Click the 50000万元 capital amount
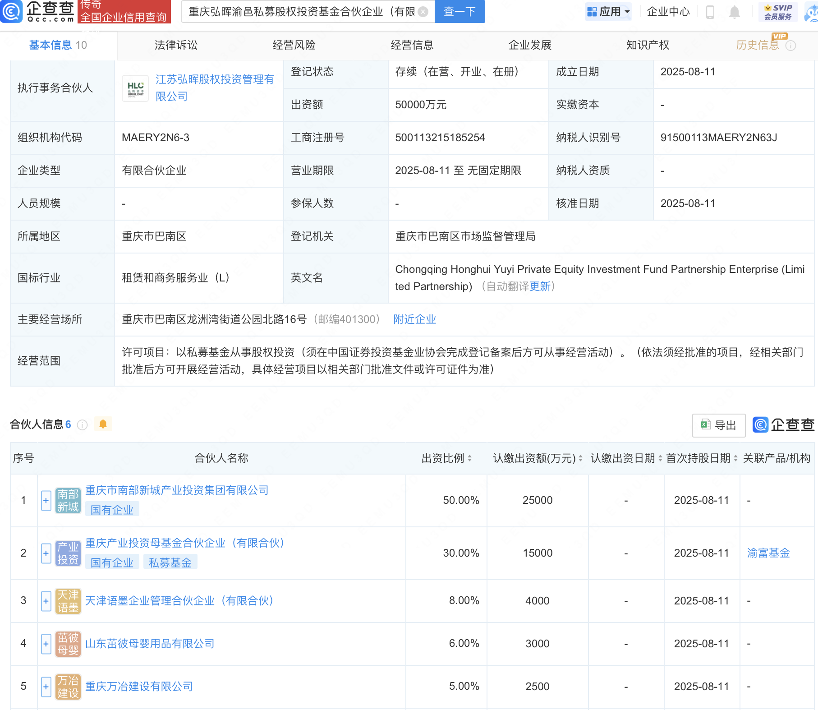818x710 pixels. (x=421, y=105)
